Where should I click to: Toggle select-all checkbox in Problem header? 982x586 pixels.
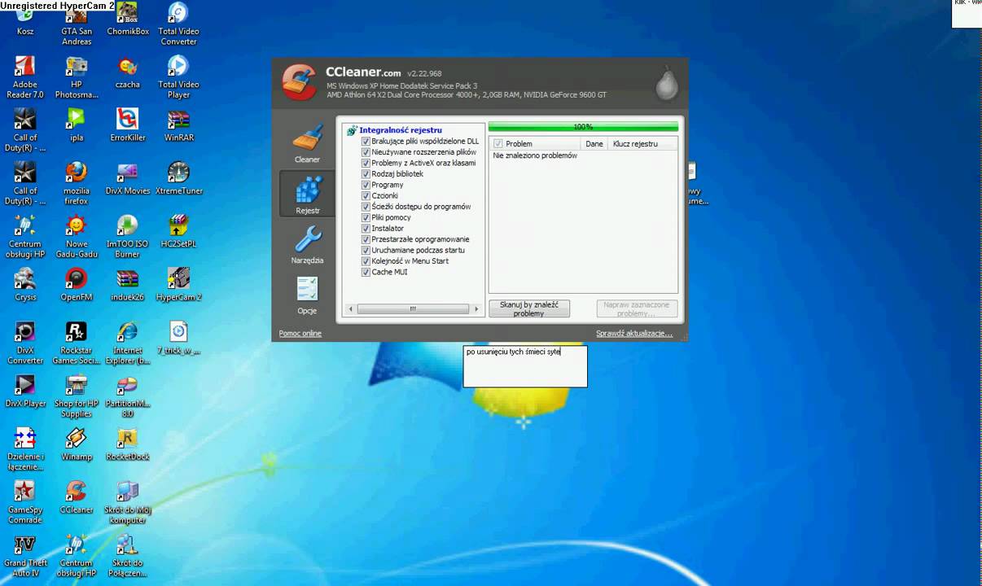click(x=498, y=144)
